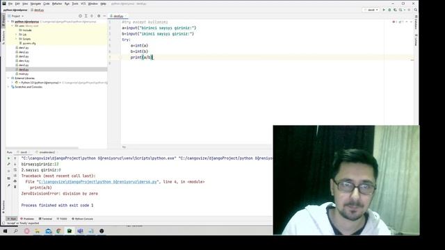The width and height of the screenshot is (445, 250).
Task: Open the Terminal tool window tab
Action: point(45,219)
